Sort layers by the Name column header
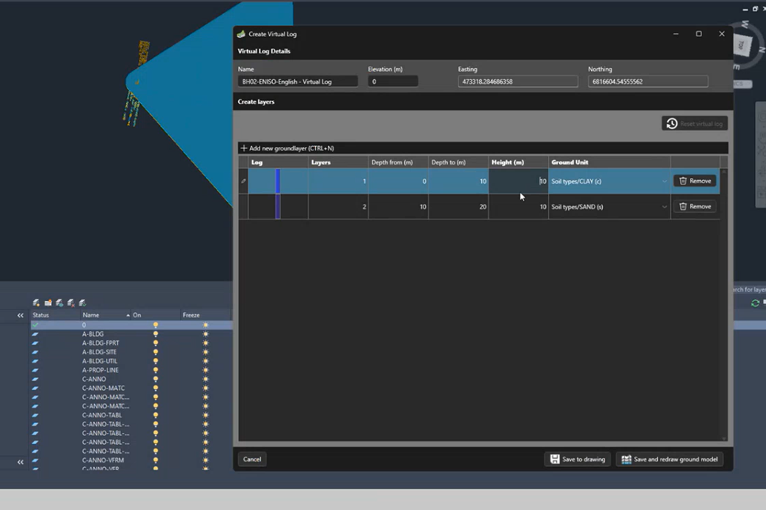The width and height of the screenshot is (766, 510). pyautogui.click(x=90, y=315)
